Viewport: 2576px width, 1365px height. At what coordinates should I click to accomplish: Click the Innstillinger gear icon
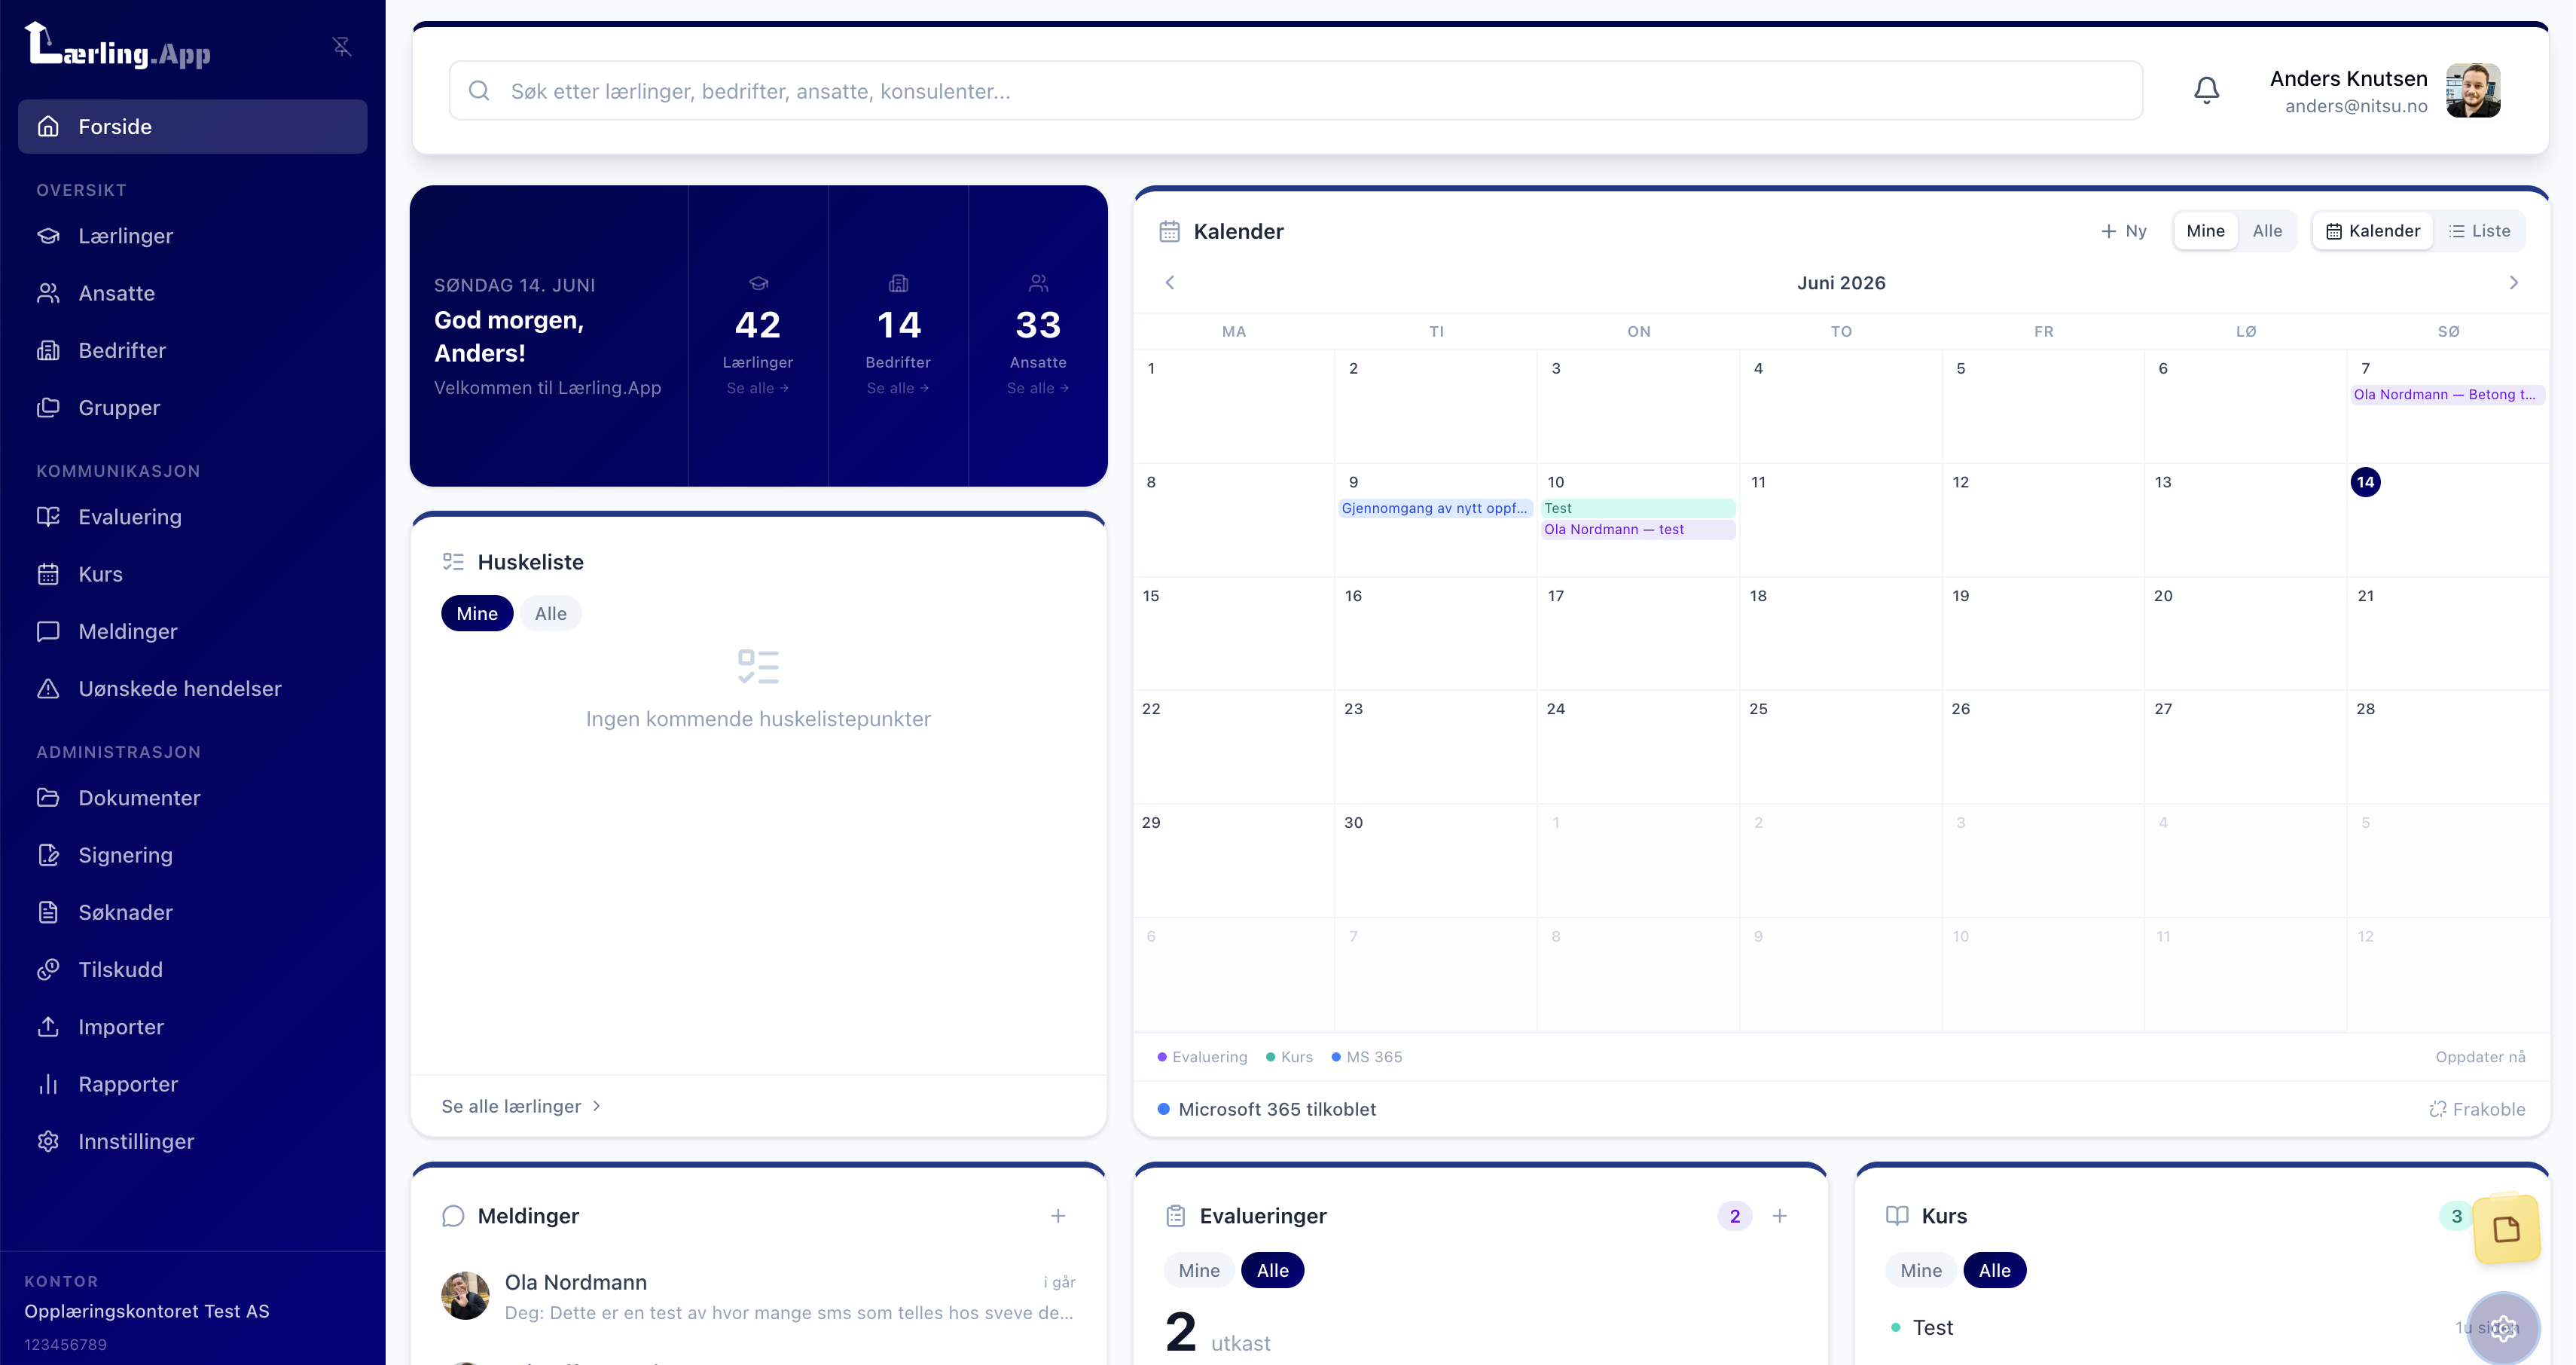pos(48,1141)
